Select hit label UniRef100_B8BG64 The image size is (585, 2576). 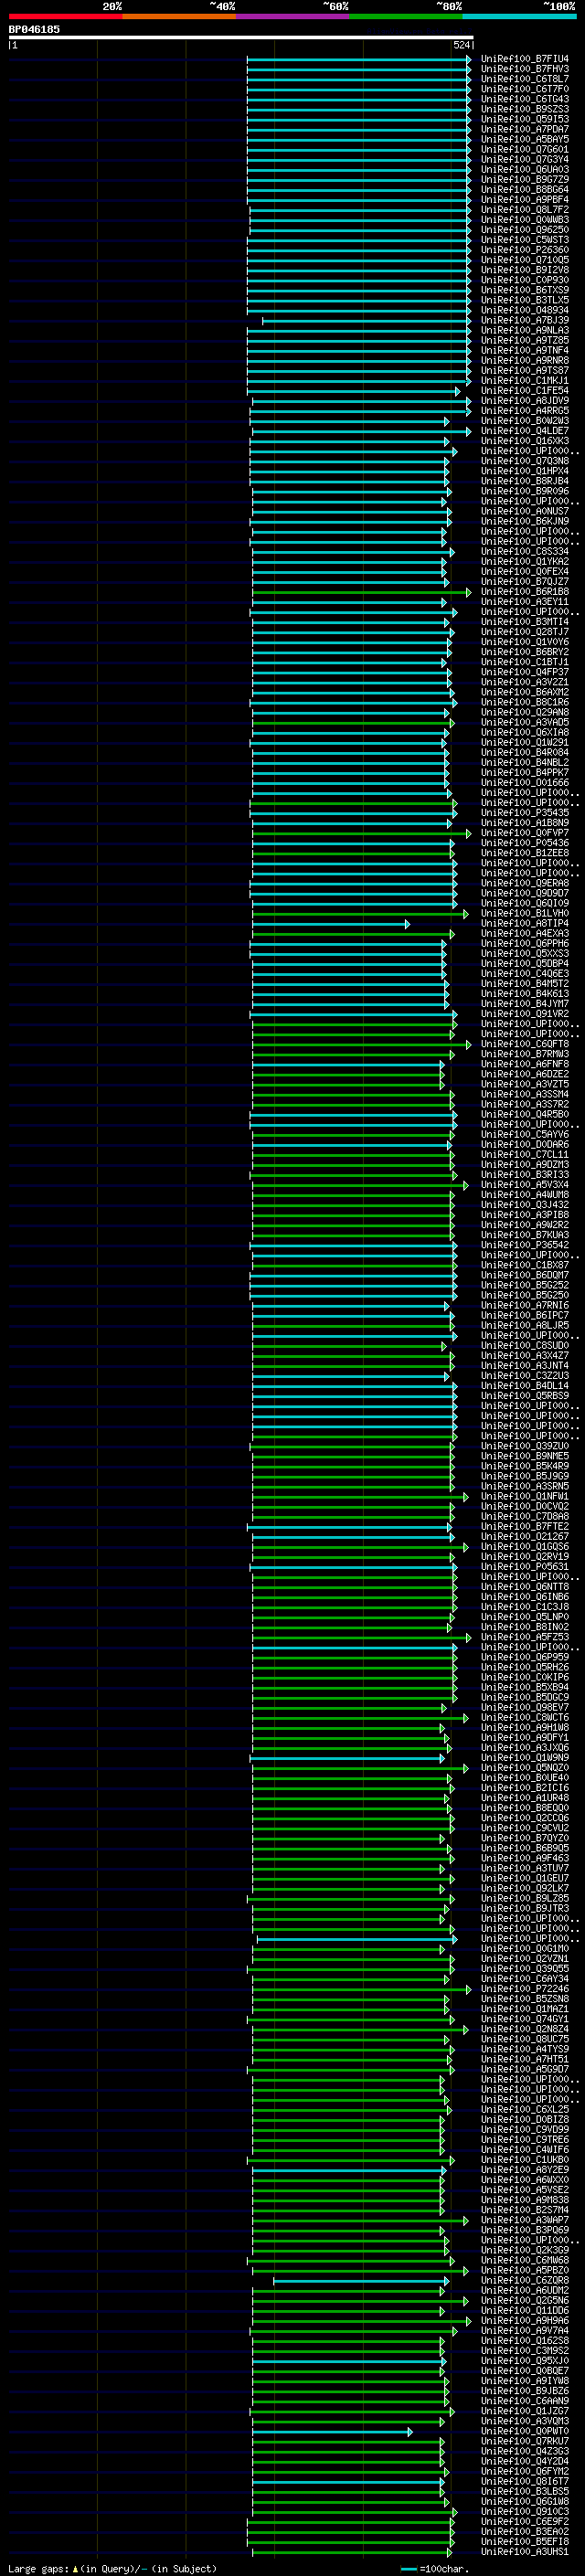tap(525, 189)
